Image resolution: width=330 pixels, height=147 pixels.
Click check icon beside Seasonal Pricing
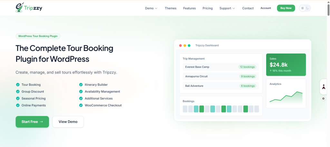18,98
